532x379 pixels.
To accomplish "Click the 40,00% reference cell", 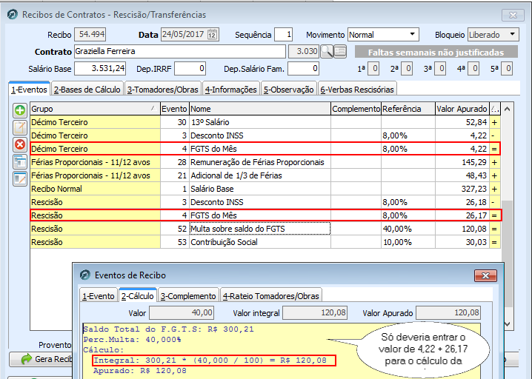I will pos(408,229).
